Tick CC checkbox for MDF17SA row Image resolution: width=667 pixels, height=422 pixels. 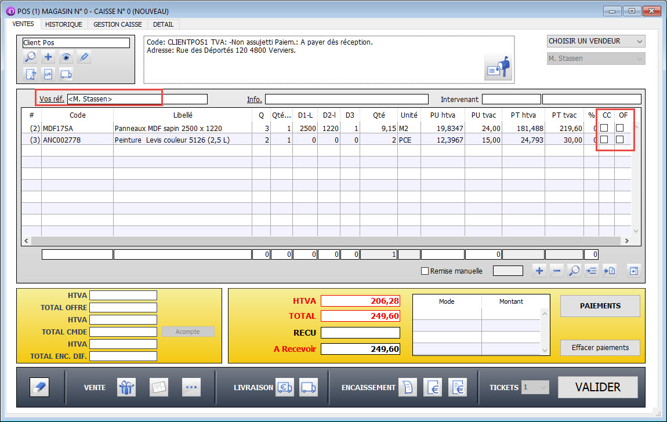click(x=604, y=128)
